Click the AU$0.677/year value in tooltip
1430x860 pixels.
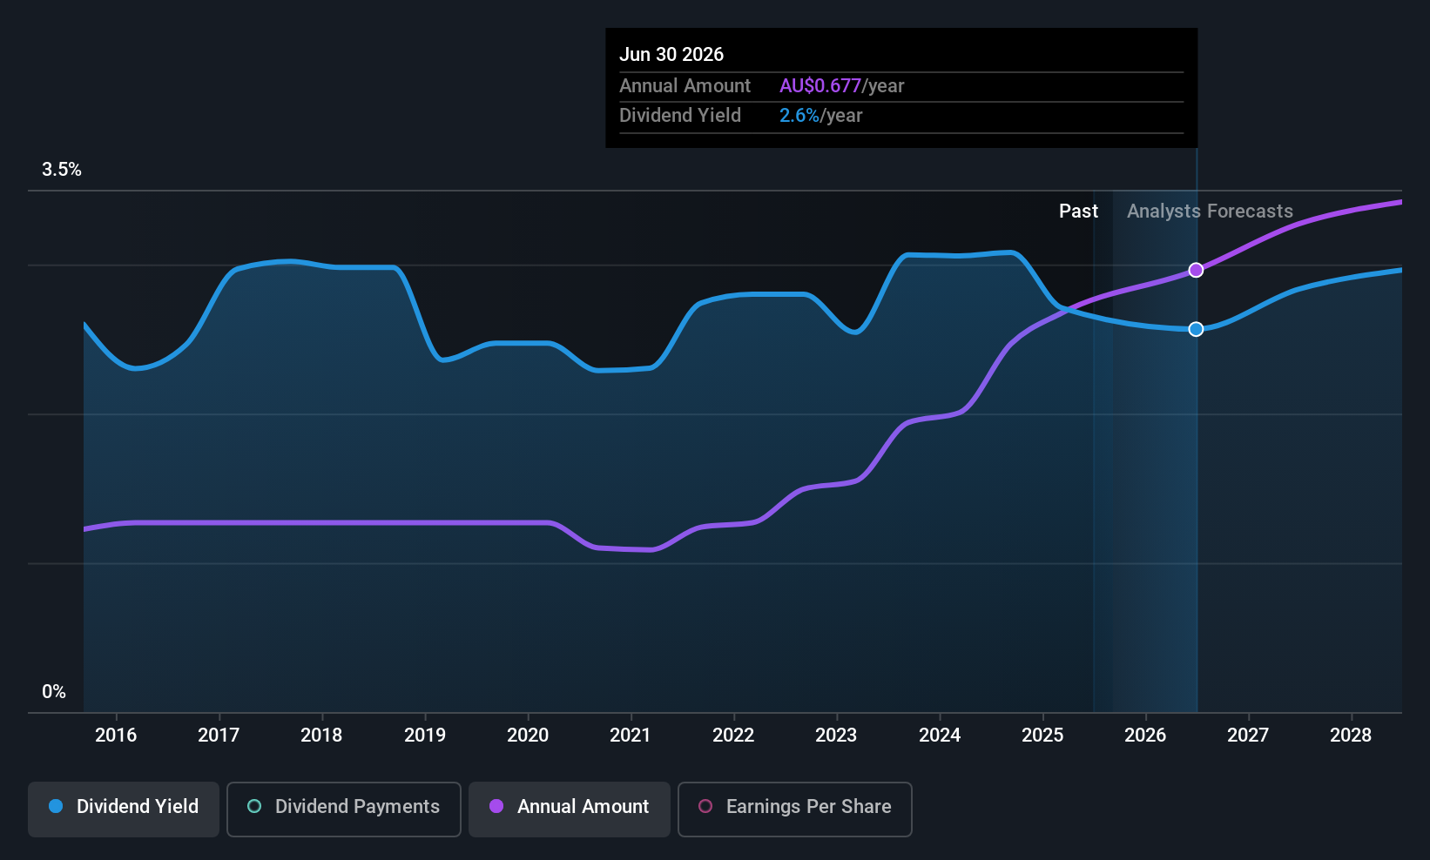point(841,86)
